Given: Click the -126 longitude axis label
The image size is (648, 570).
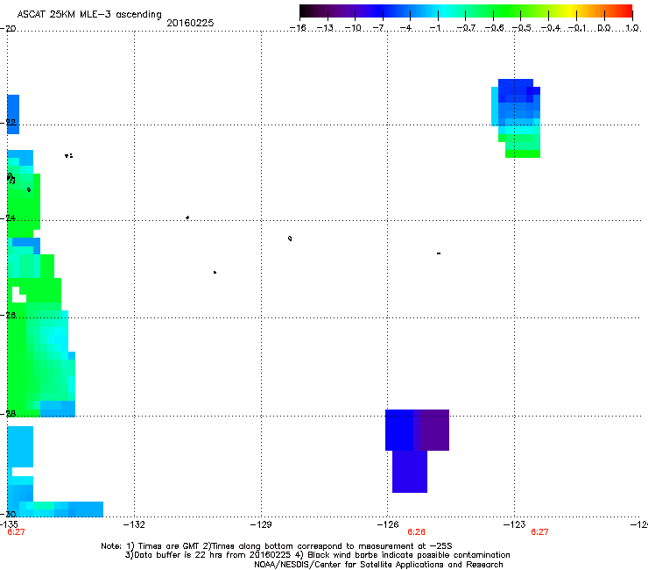Looking at the screenshot, I should (388, 524).
